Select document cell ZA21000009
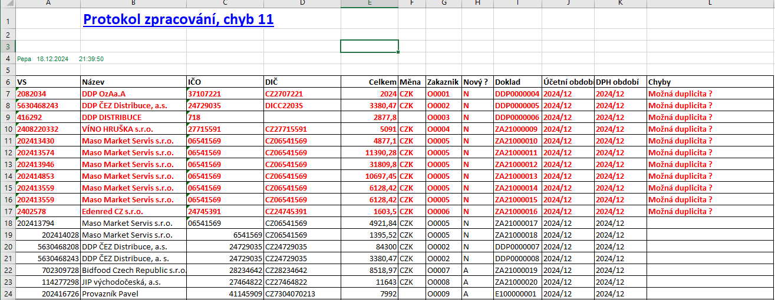This screenshot has height=300, width=775. [517, 129]
